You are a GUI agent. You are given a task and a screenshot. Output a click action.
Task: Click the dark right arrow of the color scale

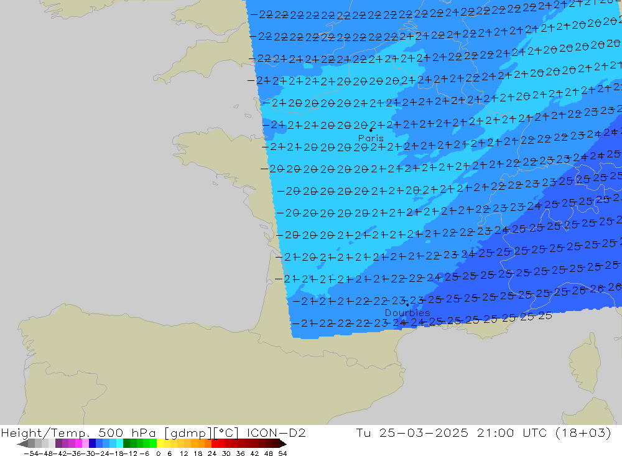283,444
